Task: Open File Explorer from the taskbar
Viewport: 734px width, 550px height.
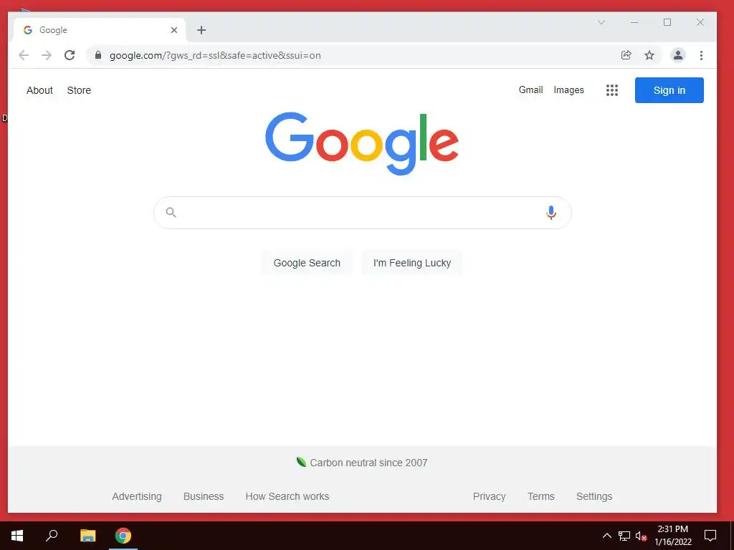Action: point(87,536)
